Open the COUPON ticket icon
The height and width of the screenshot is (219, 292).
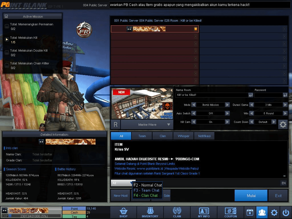230,212
